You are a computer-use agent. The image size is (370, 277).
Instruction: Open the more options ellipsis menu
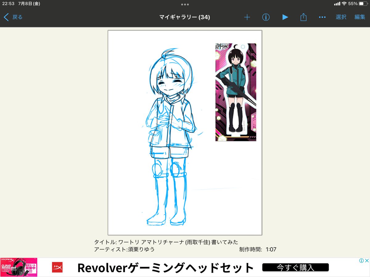pos(322,17)
